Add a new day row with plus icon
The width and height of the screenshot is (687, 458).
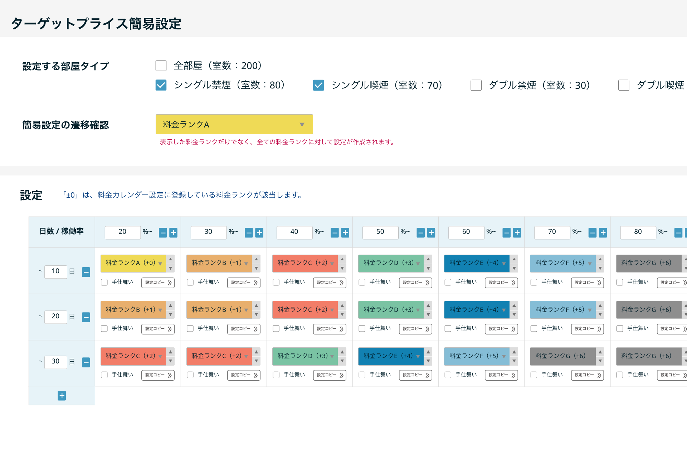coord(62,396)
